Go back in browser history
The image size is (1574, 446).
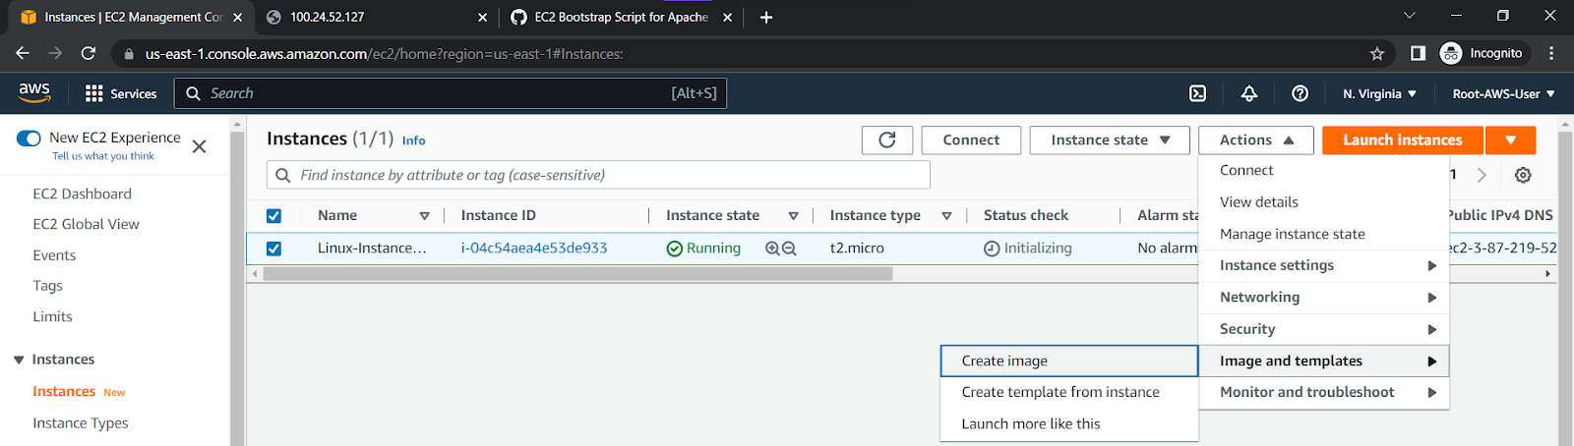pyautogui.click(x=23, y=53)
